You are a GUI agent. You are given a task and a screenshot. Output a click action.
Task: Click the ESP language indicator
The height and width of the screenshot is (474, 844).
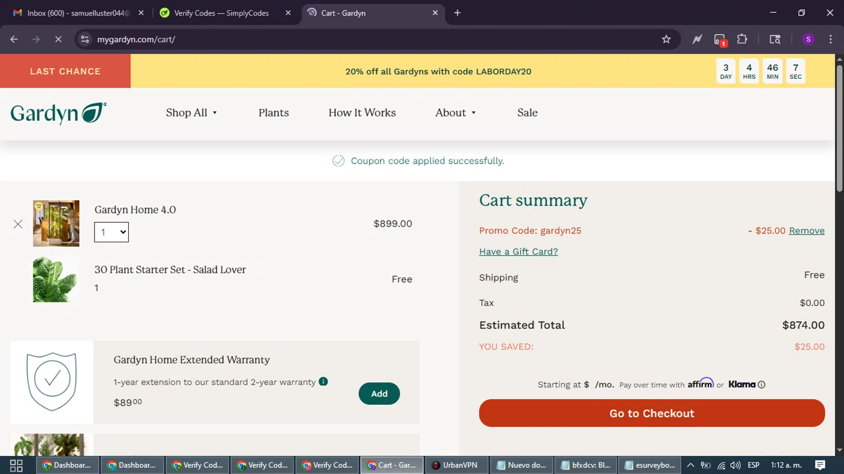[753, 465]
